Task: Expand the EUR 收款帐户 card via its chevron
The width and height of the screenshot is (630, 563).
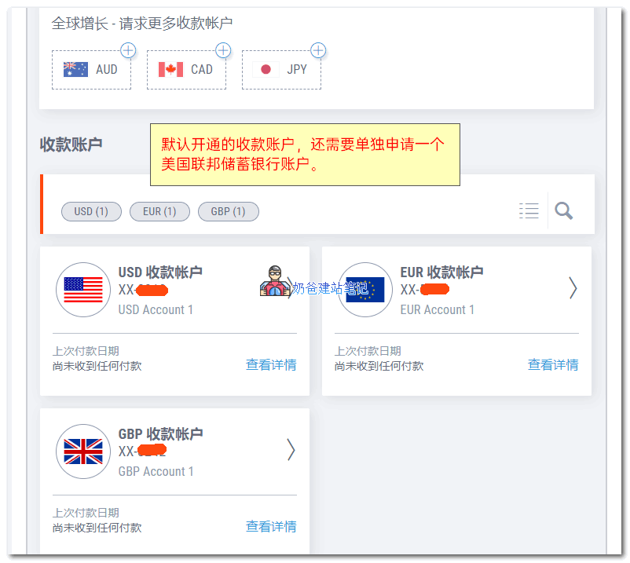Action: point(574,290)
